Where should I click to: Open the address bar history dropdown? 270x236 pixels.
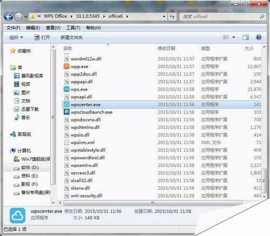tap(164, 17)
